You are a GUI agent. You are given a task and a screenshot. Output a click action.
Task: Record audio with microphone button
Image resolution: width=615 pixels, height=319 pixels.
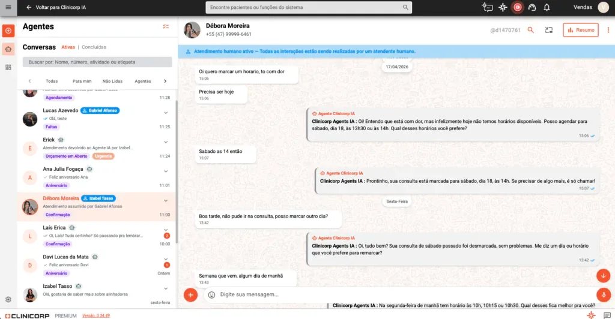[604, 295]
